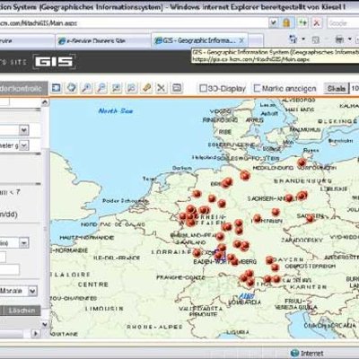Image resolution: width=359 pixels, height=359 pixels.
Task: Close the GIS Geographic Information tab
Action: 241,40
